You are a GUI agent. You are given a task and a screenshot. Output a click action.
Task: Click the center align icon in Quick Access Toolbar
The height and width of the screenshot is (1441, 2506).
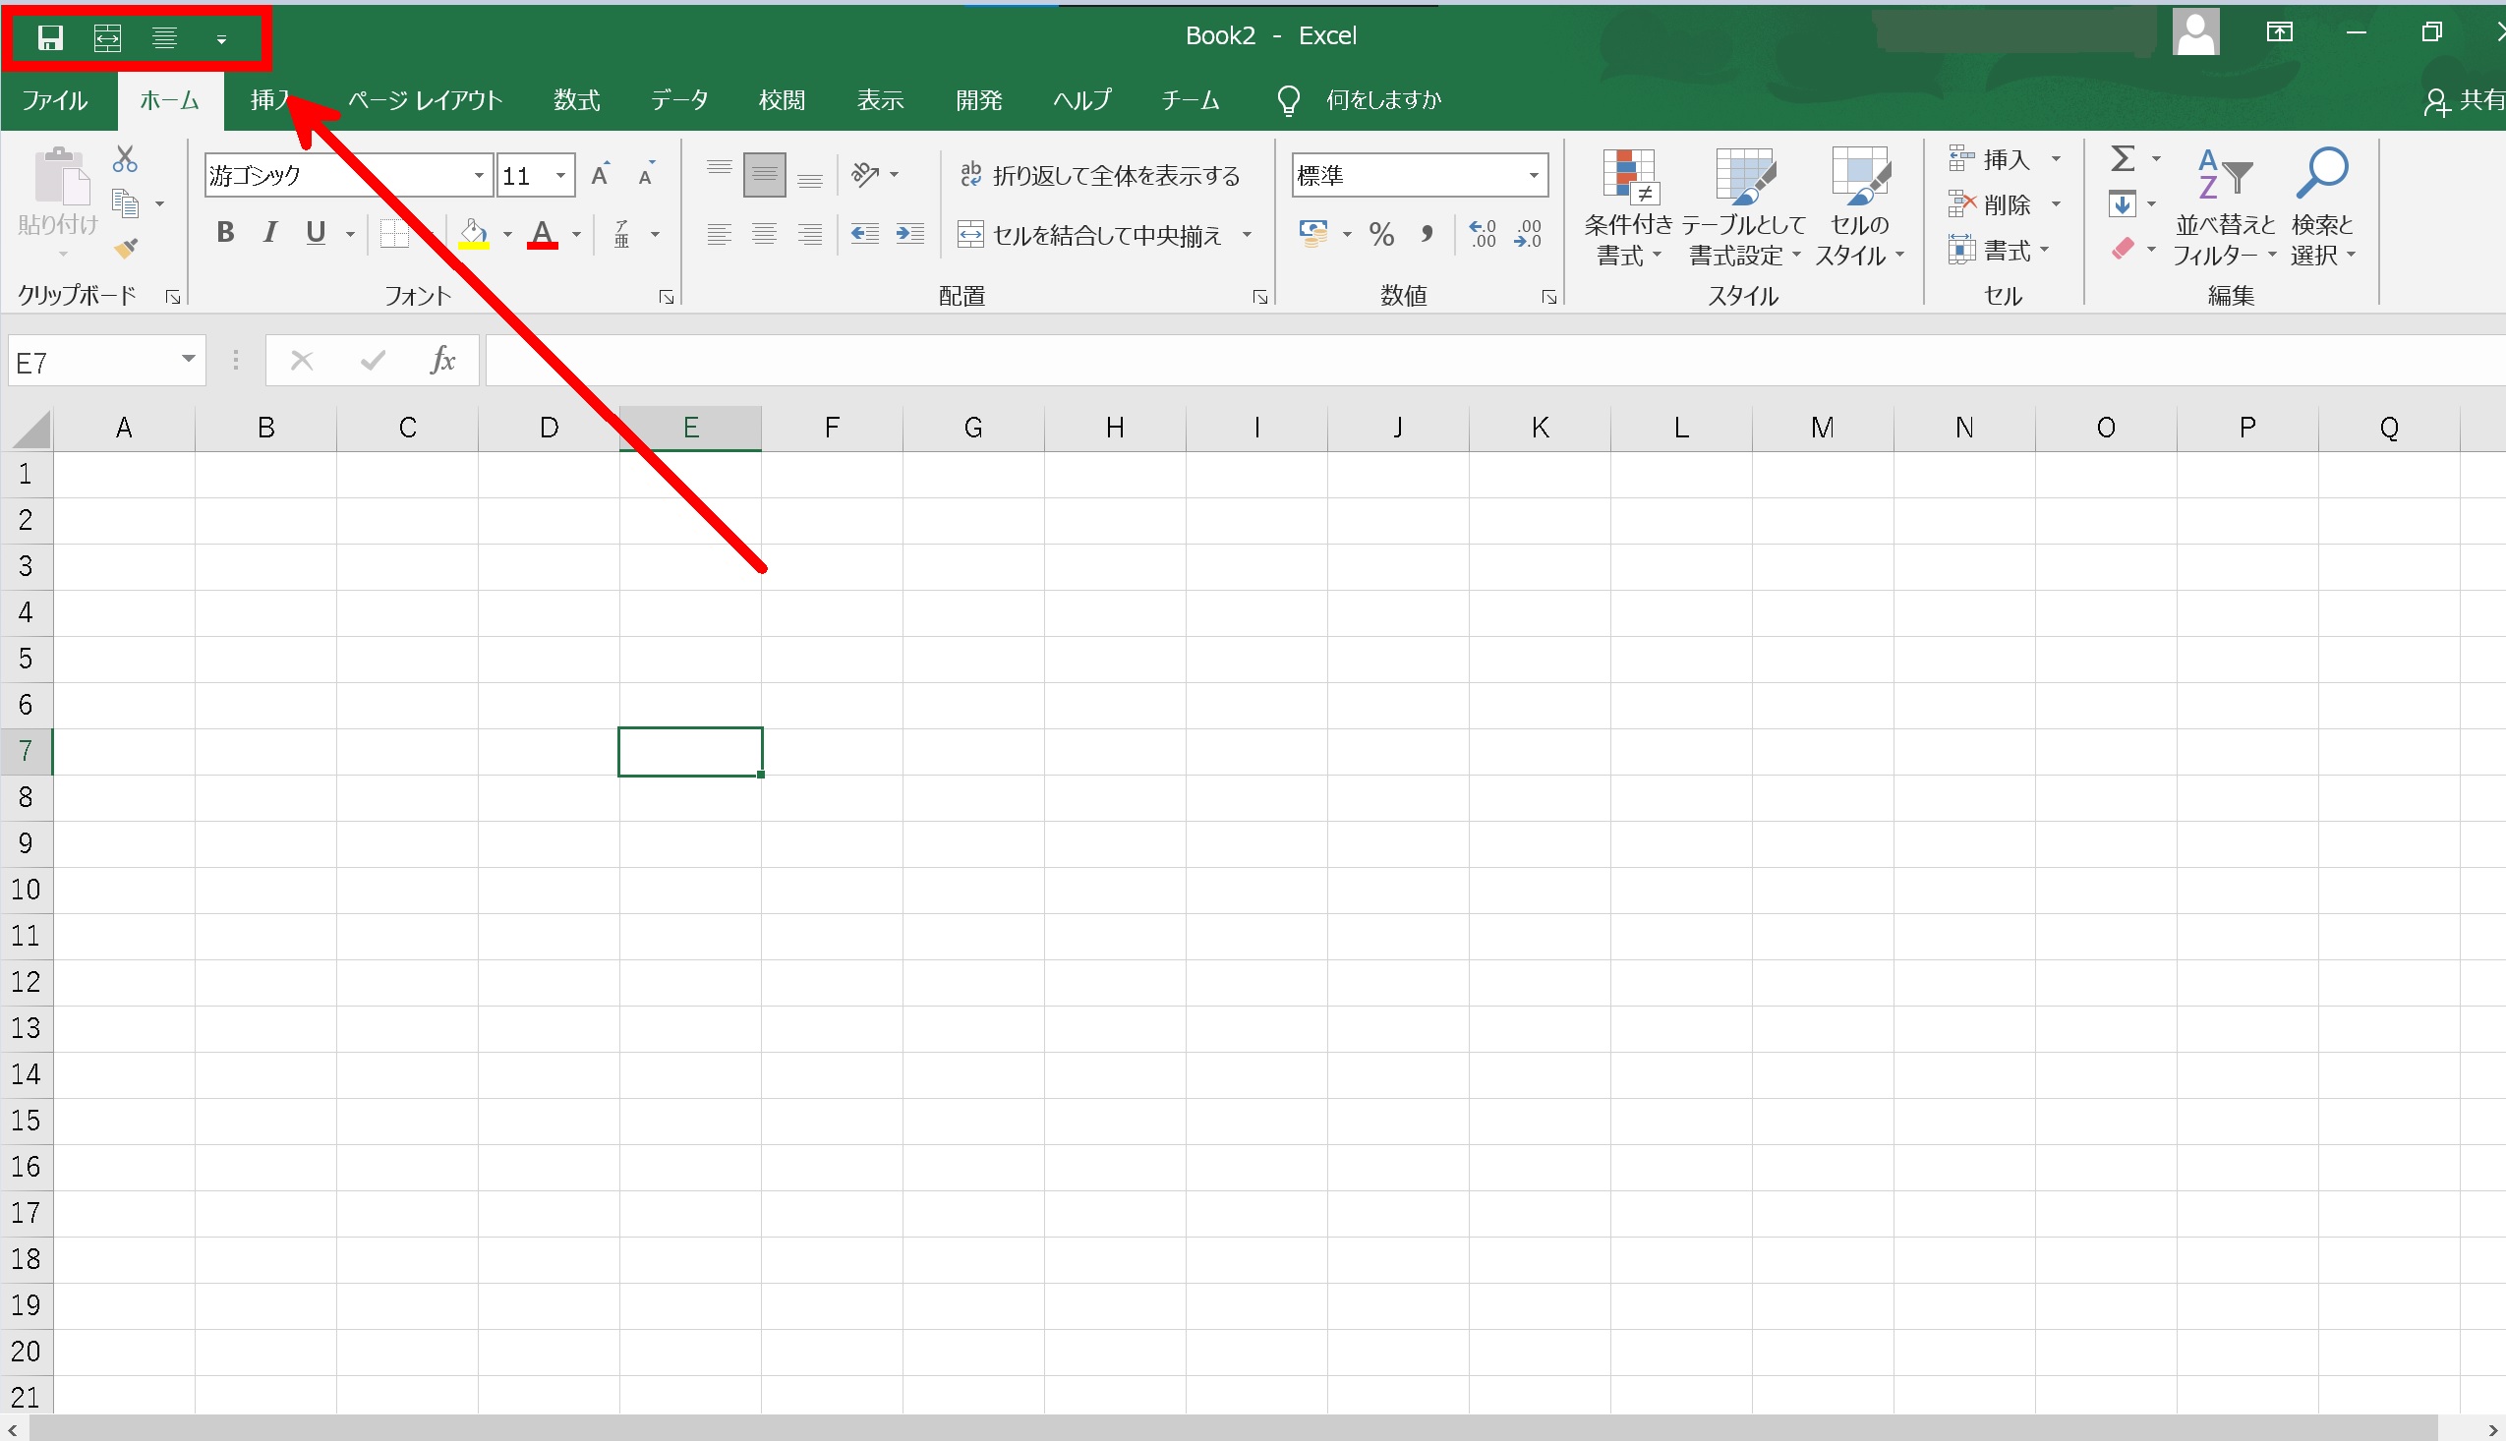coord(164,38)
